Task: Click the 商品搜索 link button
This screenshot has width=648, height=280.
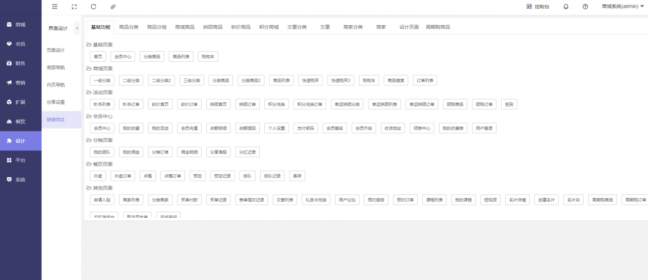Action: click(396, 81)
